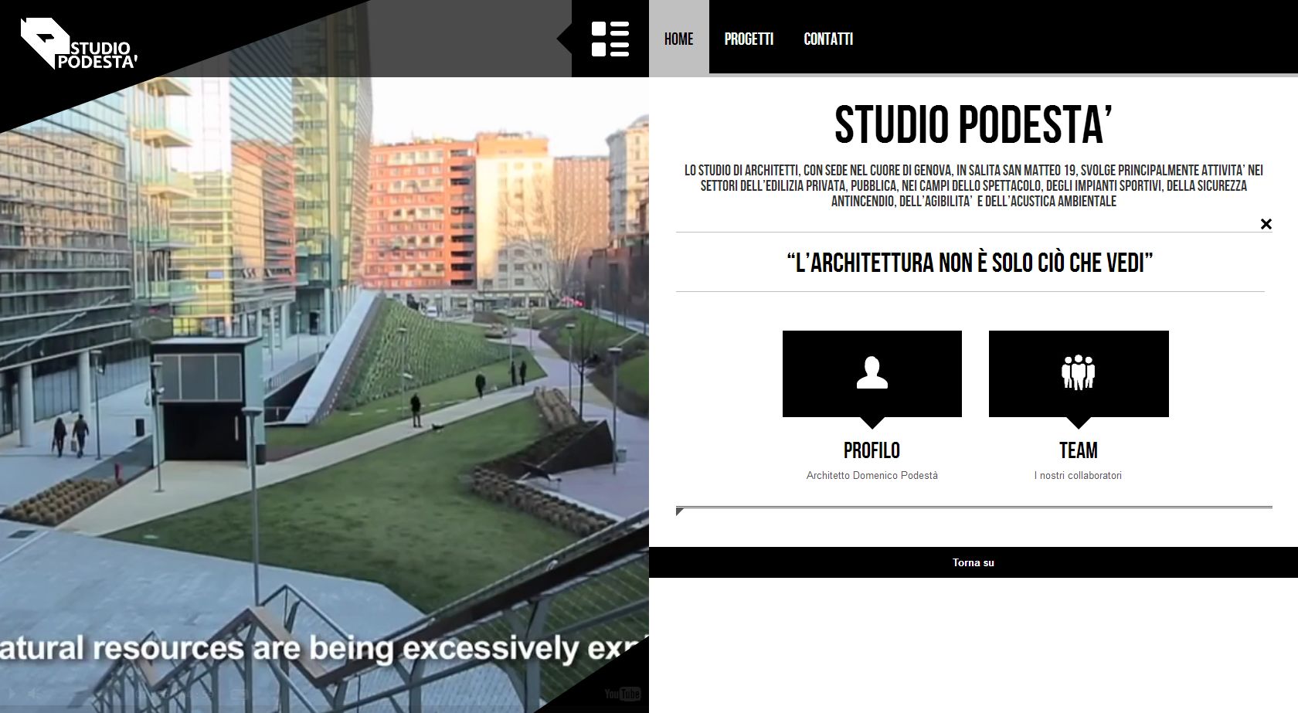Click the YouTube logo on video

(x=623, y=694)
